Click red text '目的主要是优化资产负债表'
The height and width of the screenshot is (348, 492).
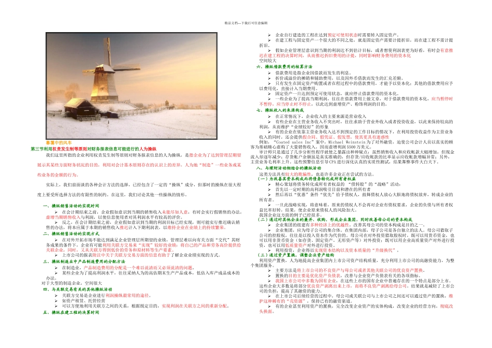[314, 275]
